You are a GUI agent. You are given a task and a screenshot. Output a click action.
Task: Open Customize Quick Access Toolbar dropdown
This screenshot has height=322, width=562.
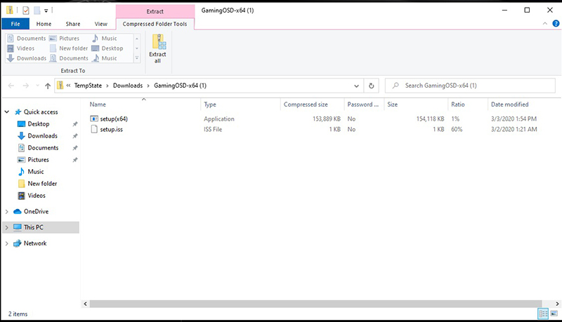[x=46, y=11]
